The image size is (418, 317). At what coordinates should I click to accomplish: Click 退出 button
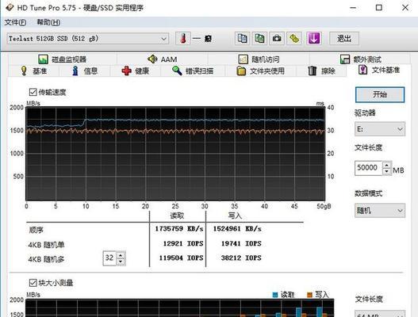344,39
